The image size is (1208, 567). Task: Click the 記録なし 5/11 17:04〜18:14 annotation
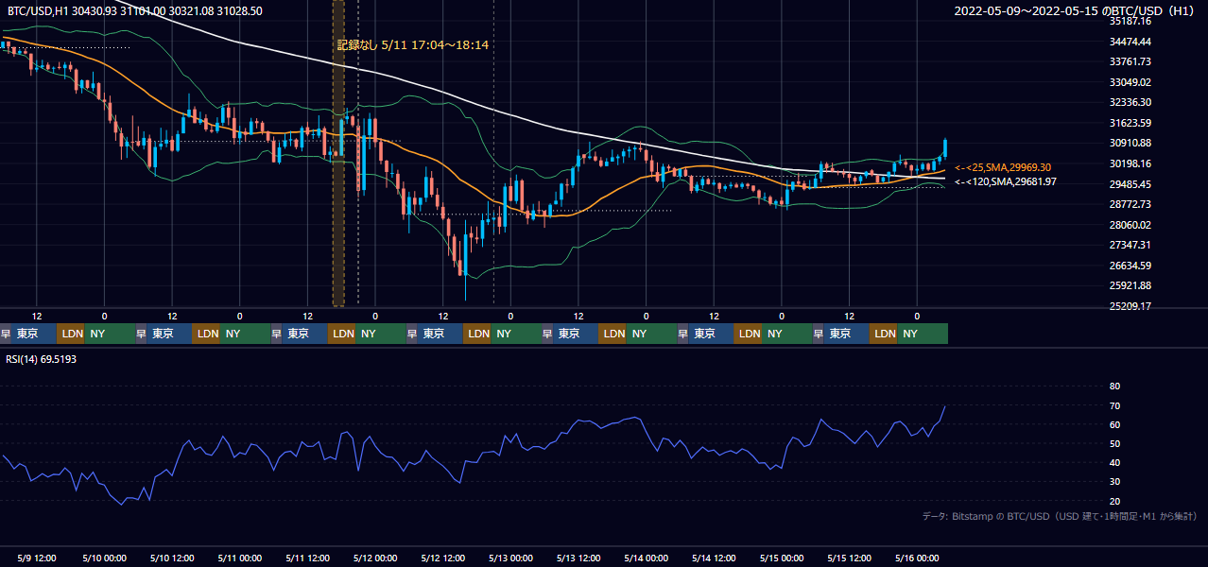click(413, 44)
